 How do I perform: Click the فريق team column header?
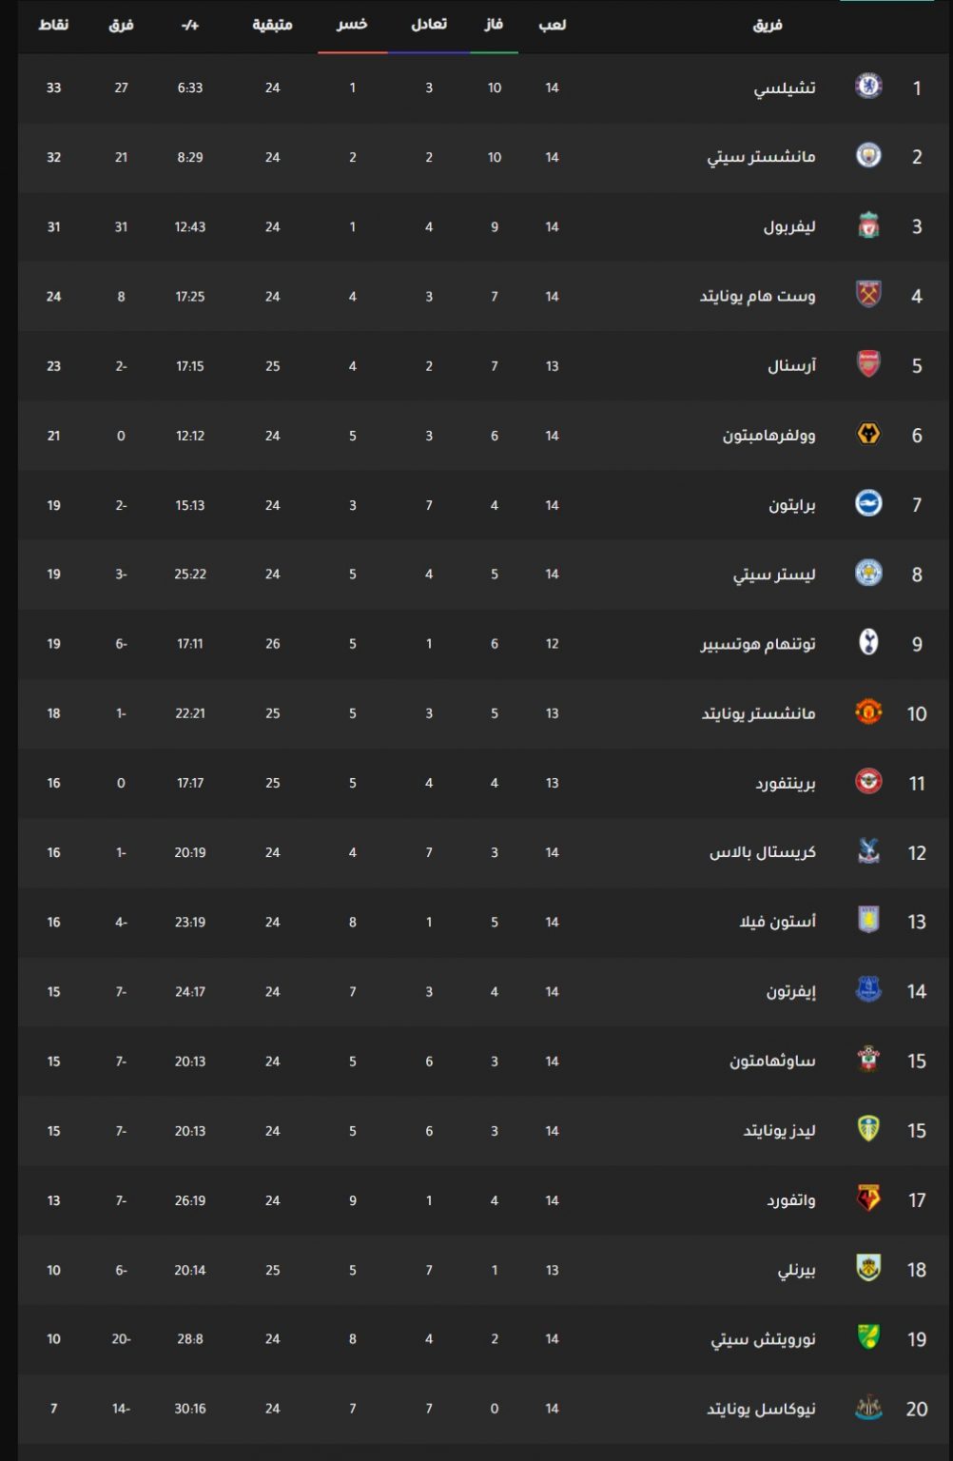click(768, 25)
